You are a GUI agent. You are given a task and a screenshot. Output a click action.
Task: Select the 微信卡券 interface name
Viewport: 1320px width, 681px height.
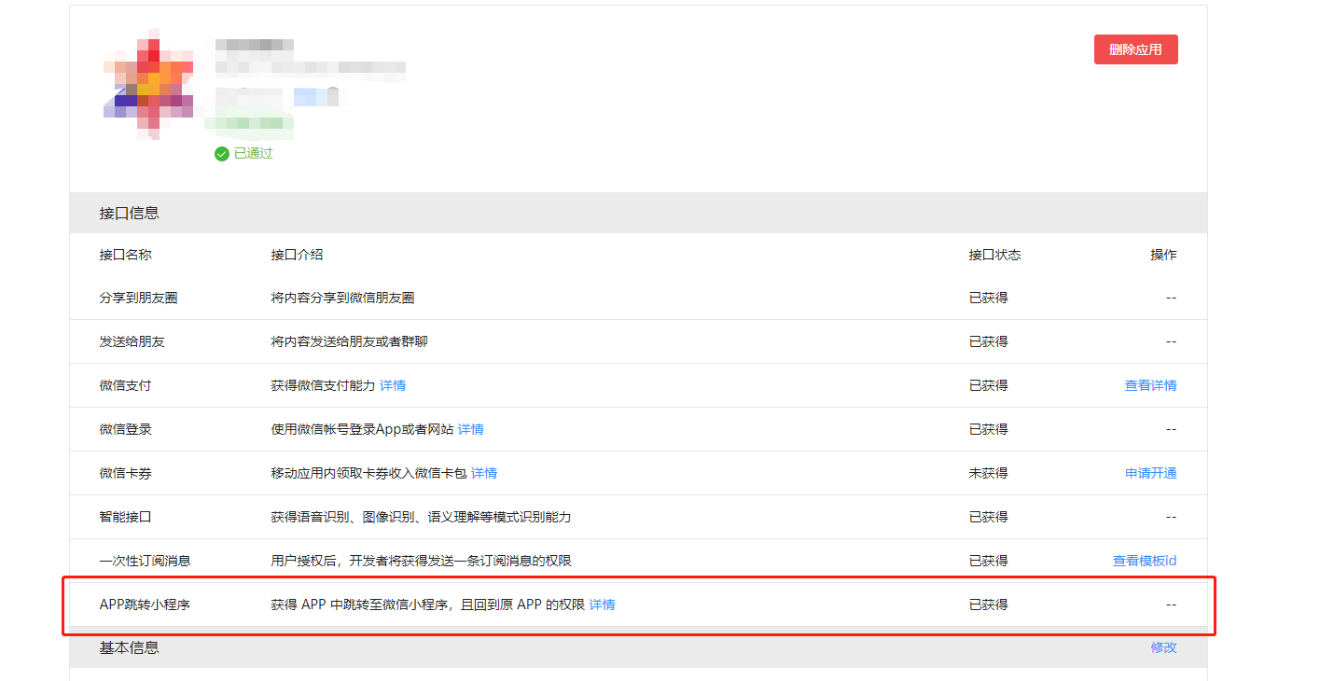pyautogui.click(x=126, y=473)
